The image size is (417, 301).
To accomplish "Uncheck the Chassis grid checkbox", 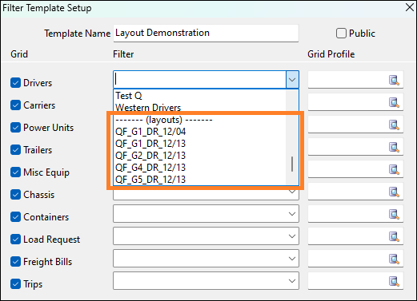I will click(15, 195).
